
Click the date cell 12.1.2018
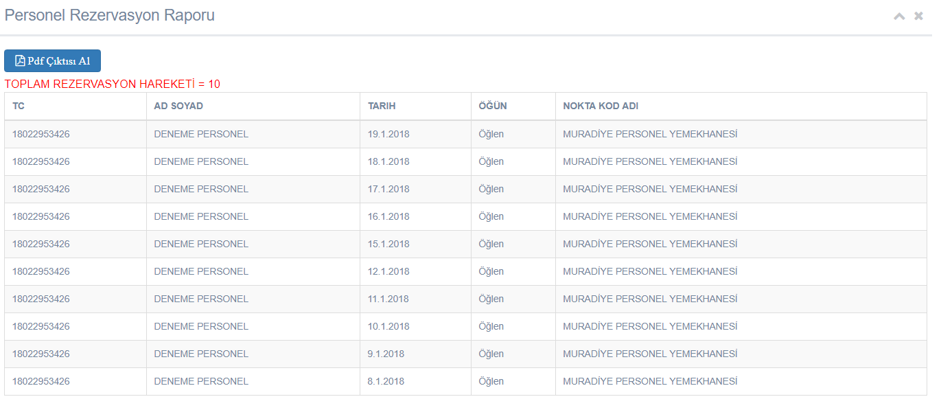pyautogui.click(x=388, y=271)
